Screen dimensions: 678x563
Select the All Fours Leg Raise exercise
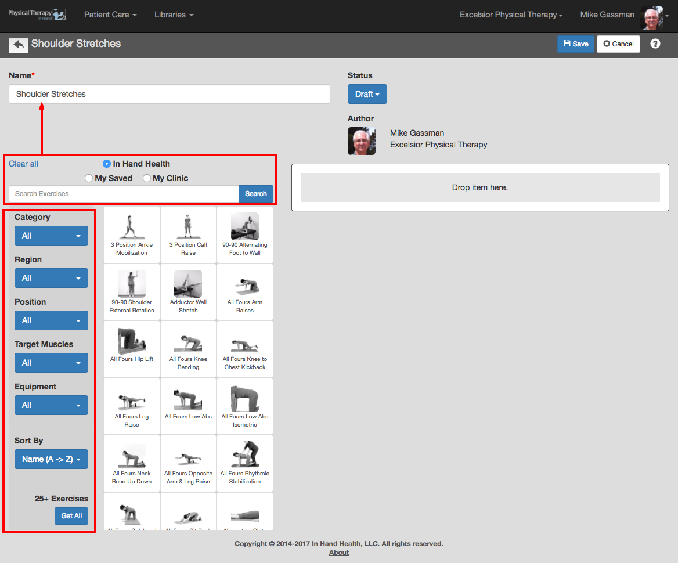(x=131, y=406)
